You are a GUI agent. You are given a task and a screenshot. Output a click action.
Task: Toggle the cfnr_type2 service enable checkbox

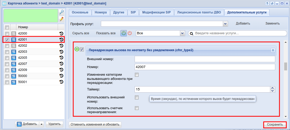pos(82,50)
